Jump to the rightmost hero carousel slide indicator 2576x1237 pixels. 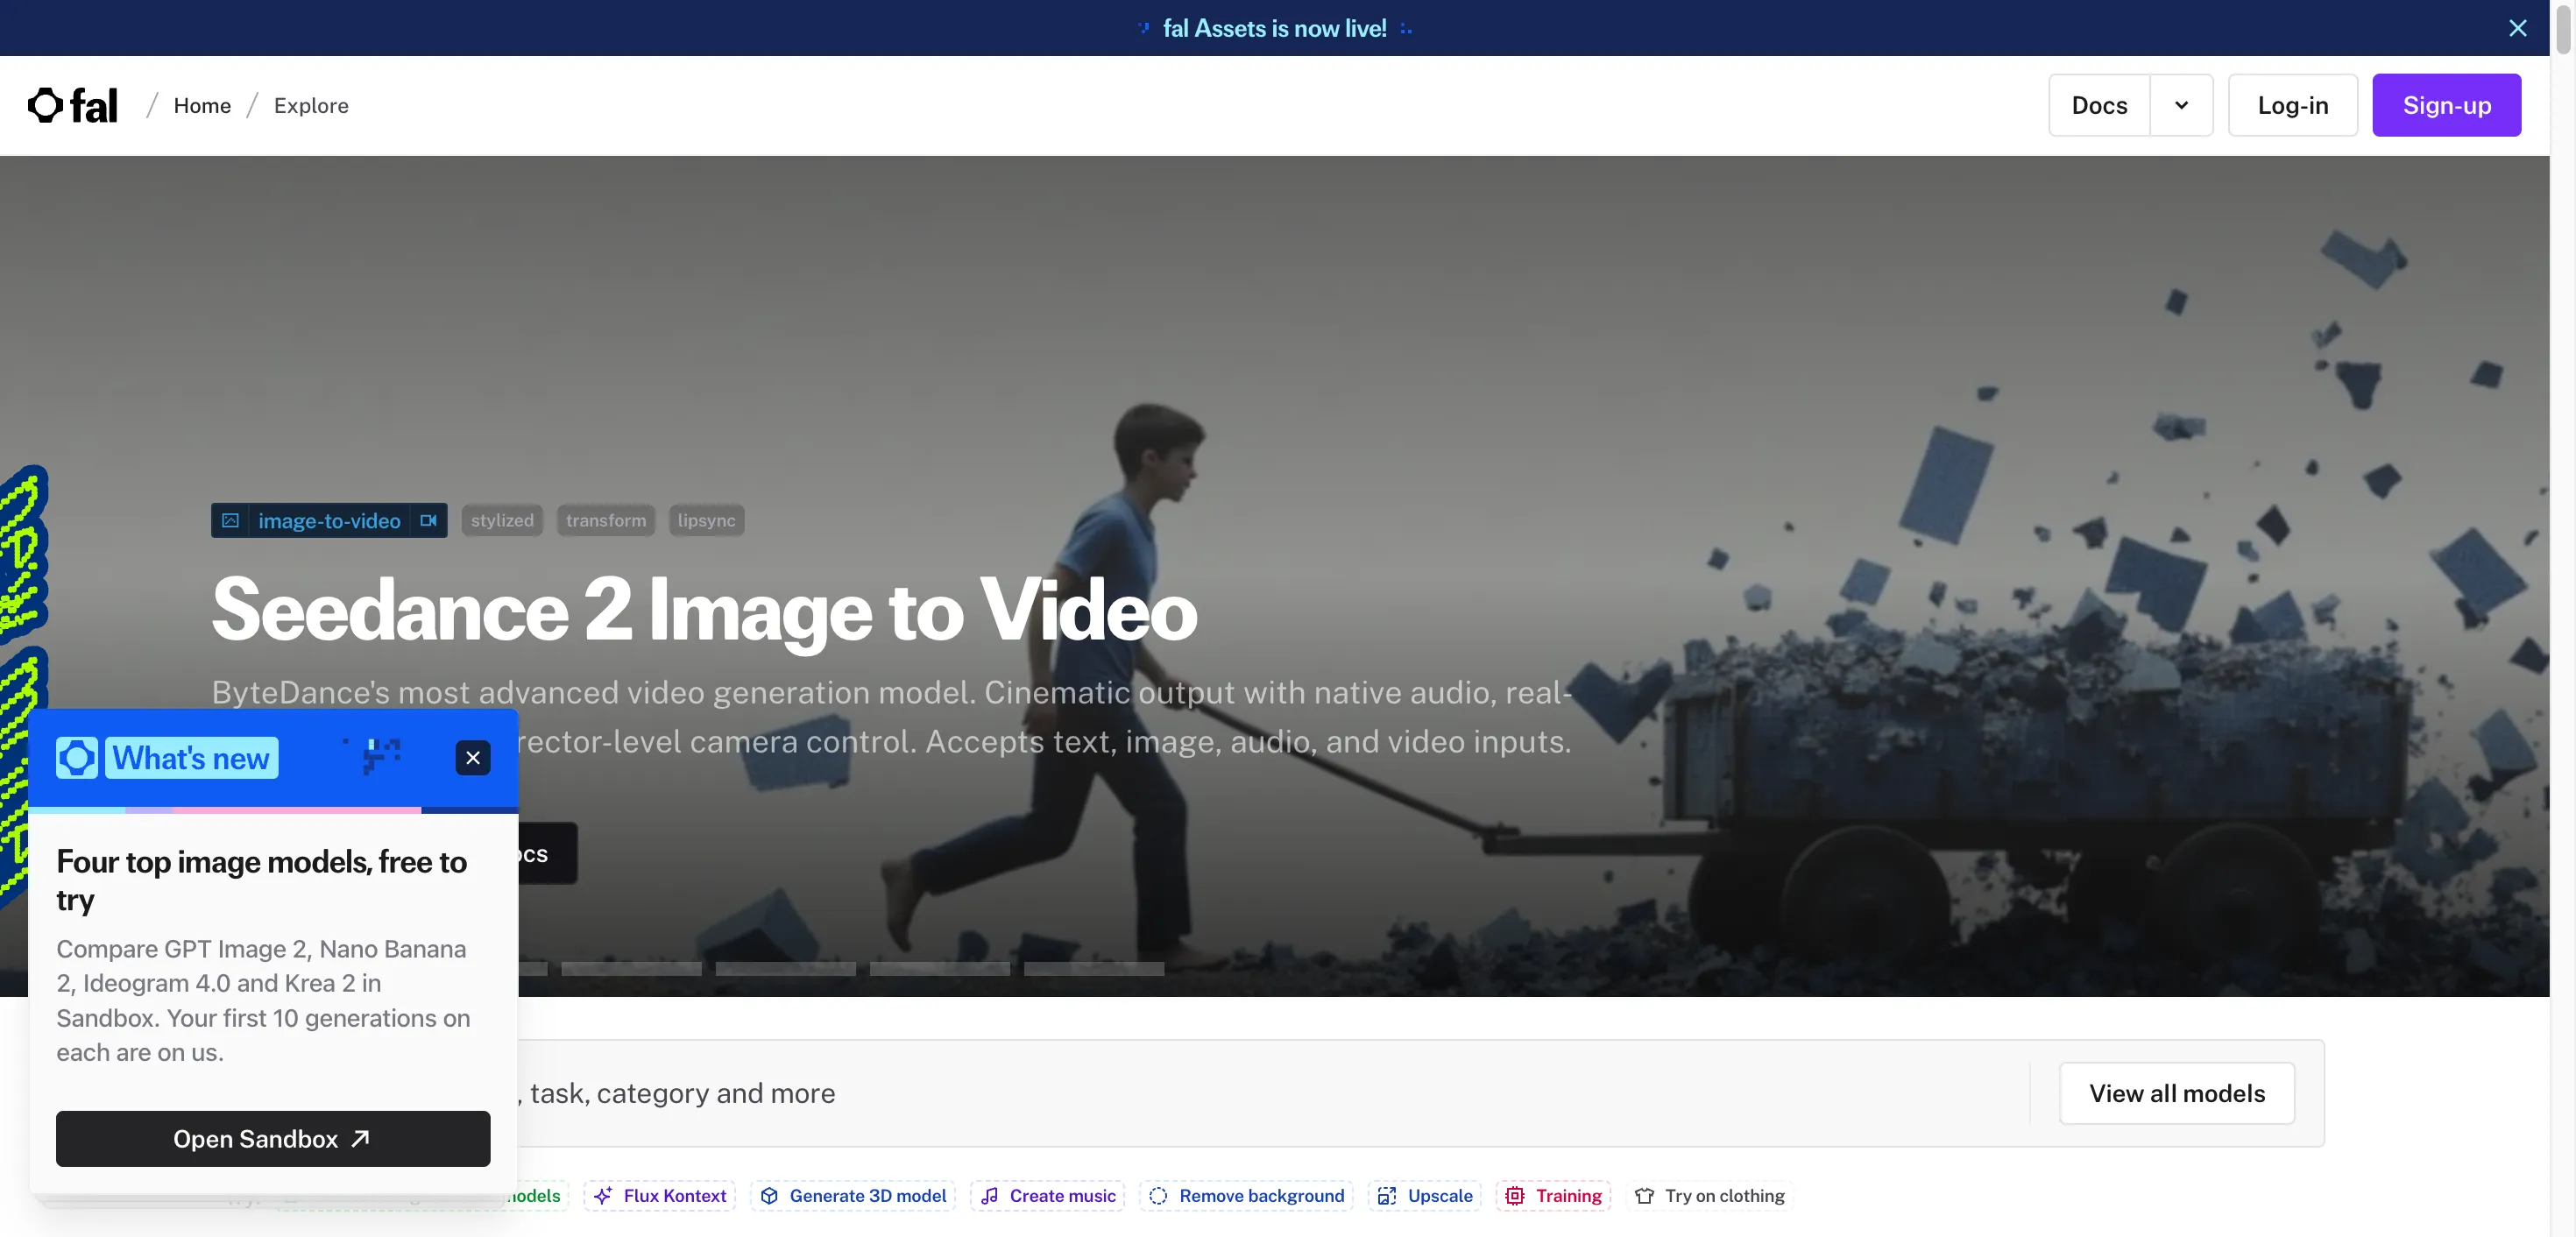tap(1093, 968)
